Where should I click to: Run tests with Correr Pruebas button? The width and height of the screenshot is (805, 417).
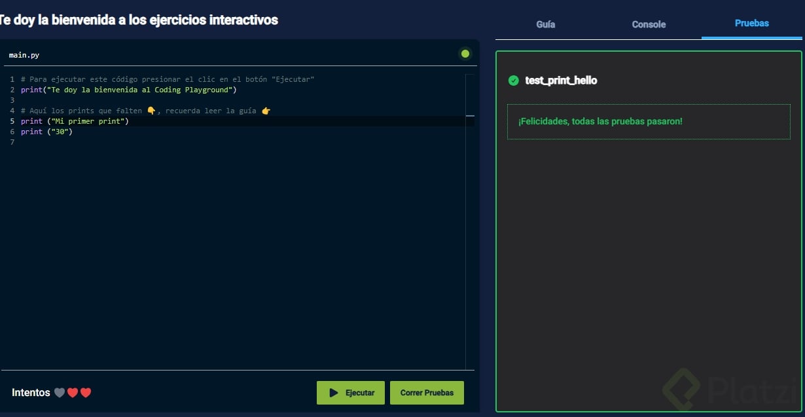[427, 393]
